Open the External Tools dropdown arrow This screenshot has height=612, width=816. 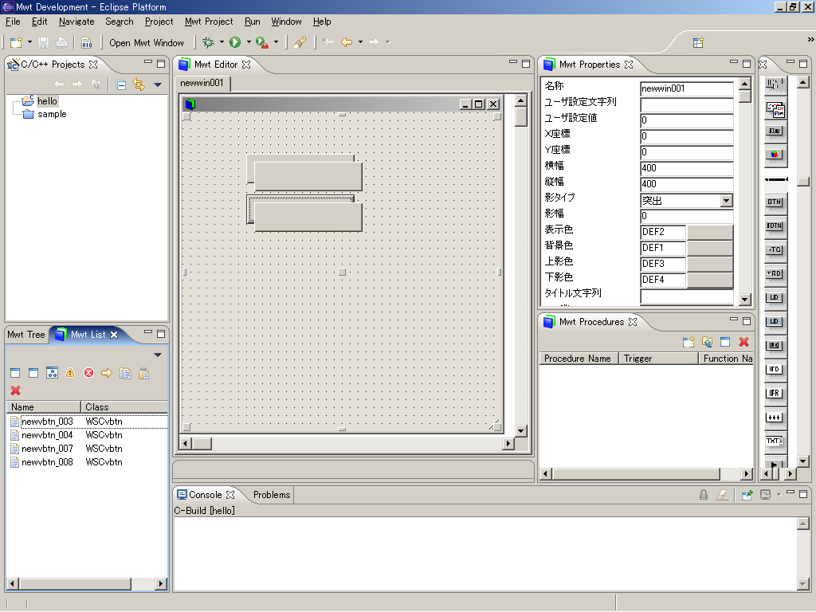[276, 42]
